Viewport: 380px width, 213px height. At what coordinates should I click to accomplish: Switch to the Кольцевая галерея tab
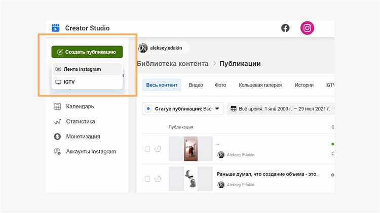click(x=260, y=85)
